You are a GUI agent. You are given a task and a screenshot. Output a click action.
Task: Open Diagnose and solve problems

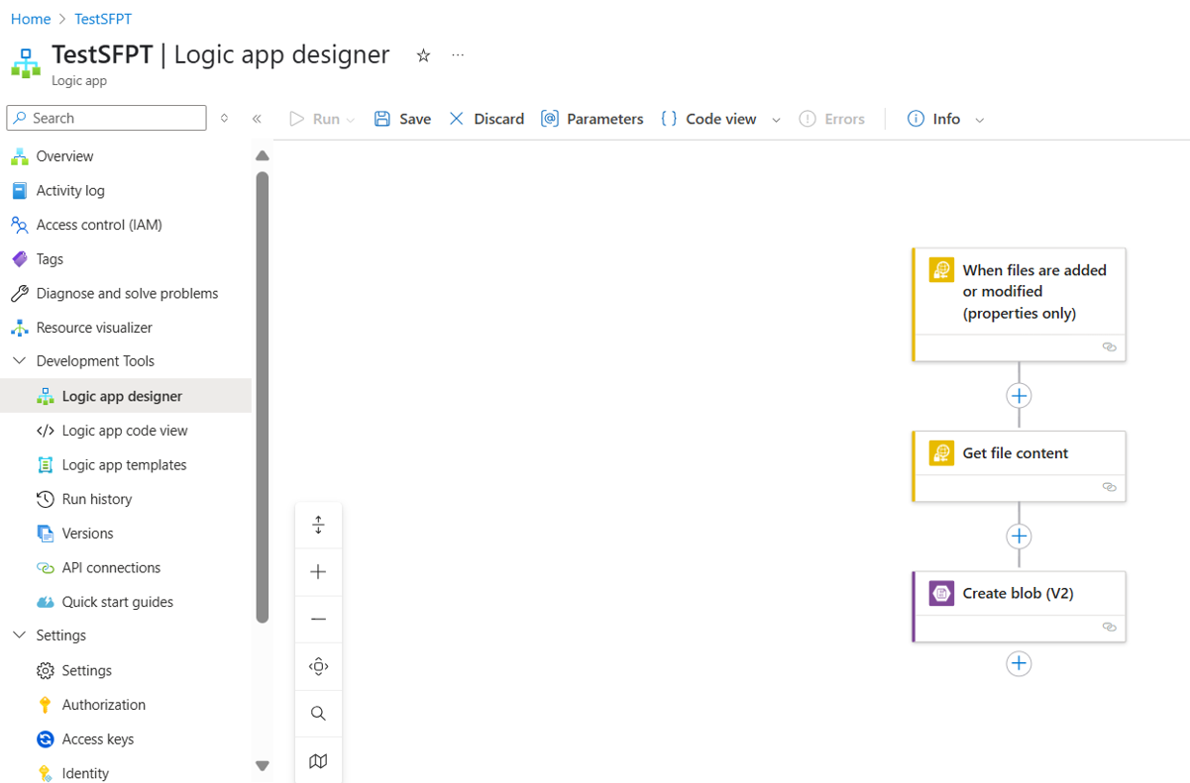[127, 293]
